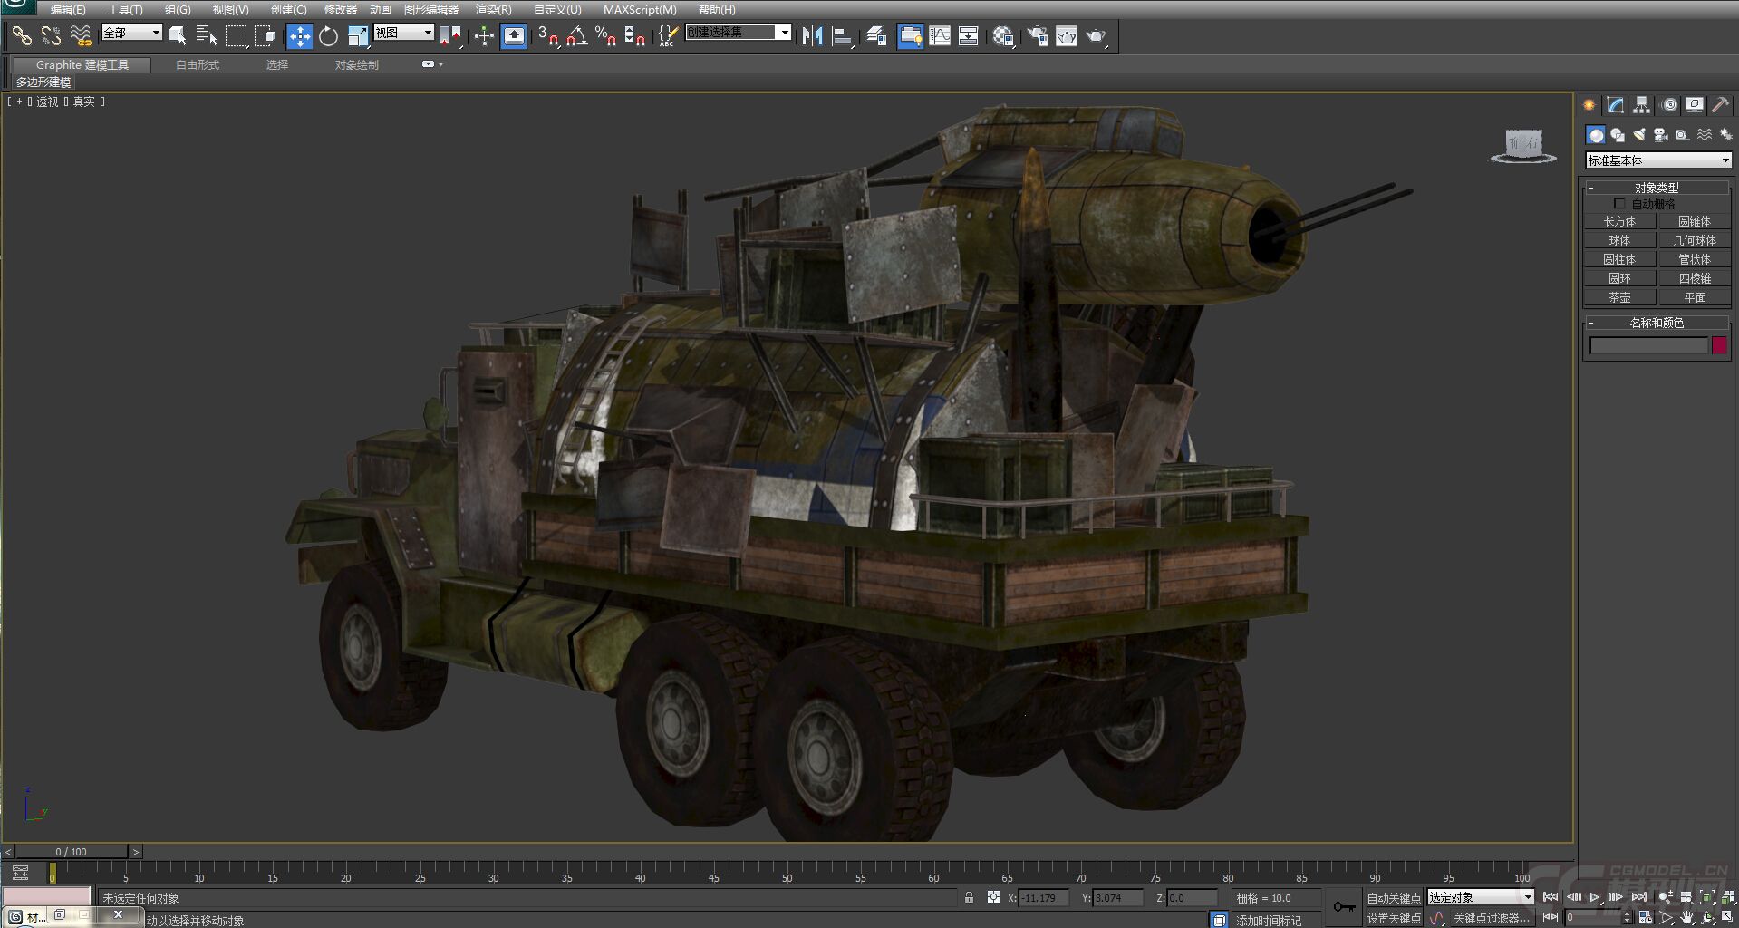Open the reference coordinate dropdown showing 视图
The image size is (1739, 928).
click(403, 33)
